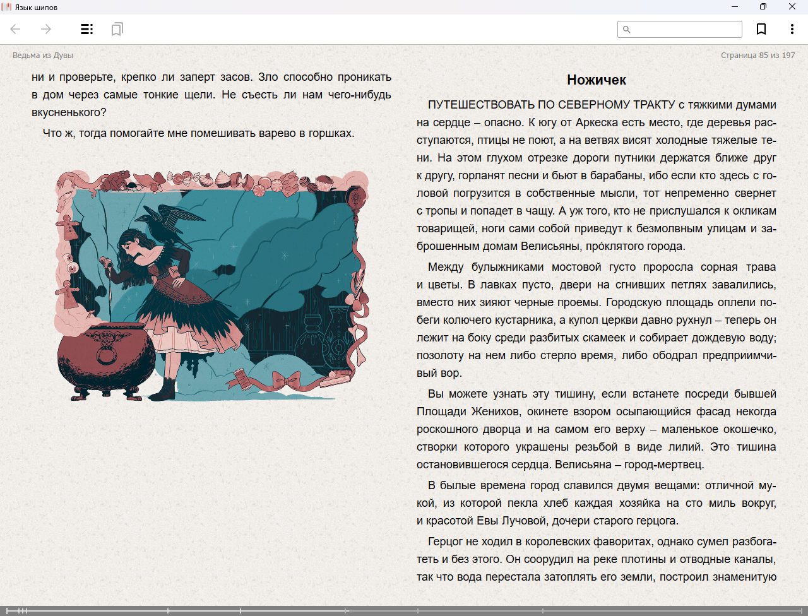Viewport: 808px width, 616px height.
Task: Close the Язык шипов window
Action: (x=792, y=7)
